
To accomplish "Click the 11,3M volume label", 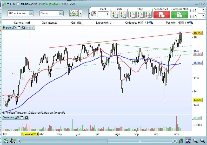I will click(197, 118).
